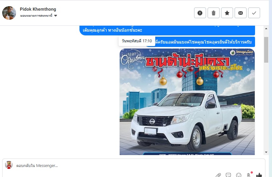
Task: Delete conversation using trash can icon
Action: pos(214,13)
